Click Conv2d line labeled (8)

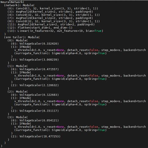tap(53, 21)
